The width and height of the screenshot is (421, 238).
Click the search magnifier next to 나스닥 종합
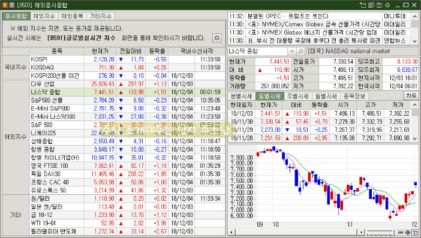300,51
